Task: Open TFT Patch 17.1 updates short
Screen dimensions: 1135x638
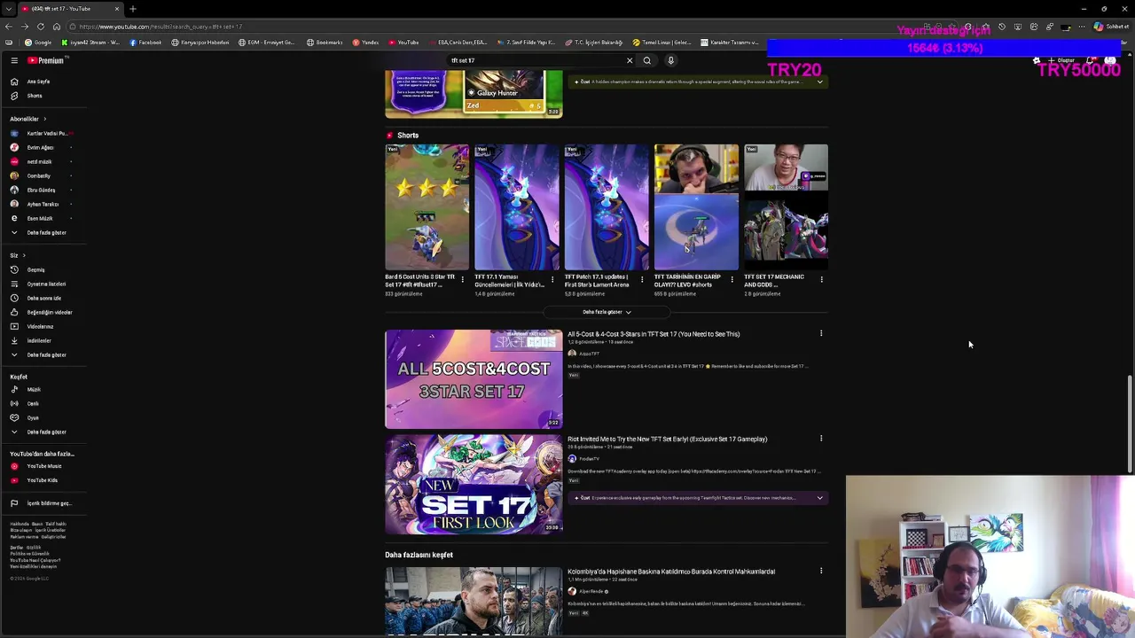Action: click(x=607, y=207)
